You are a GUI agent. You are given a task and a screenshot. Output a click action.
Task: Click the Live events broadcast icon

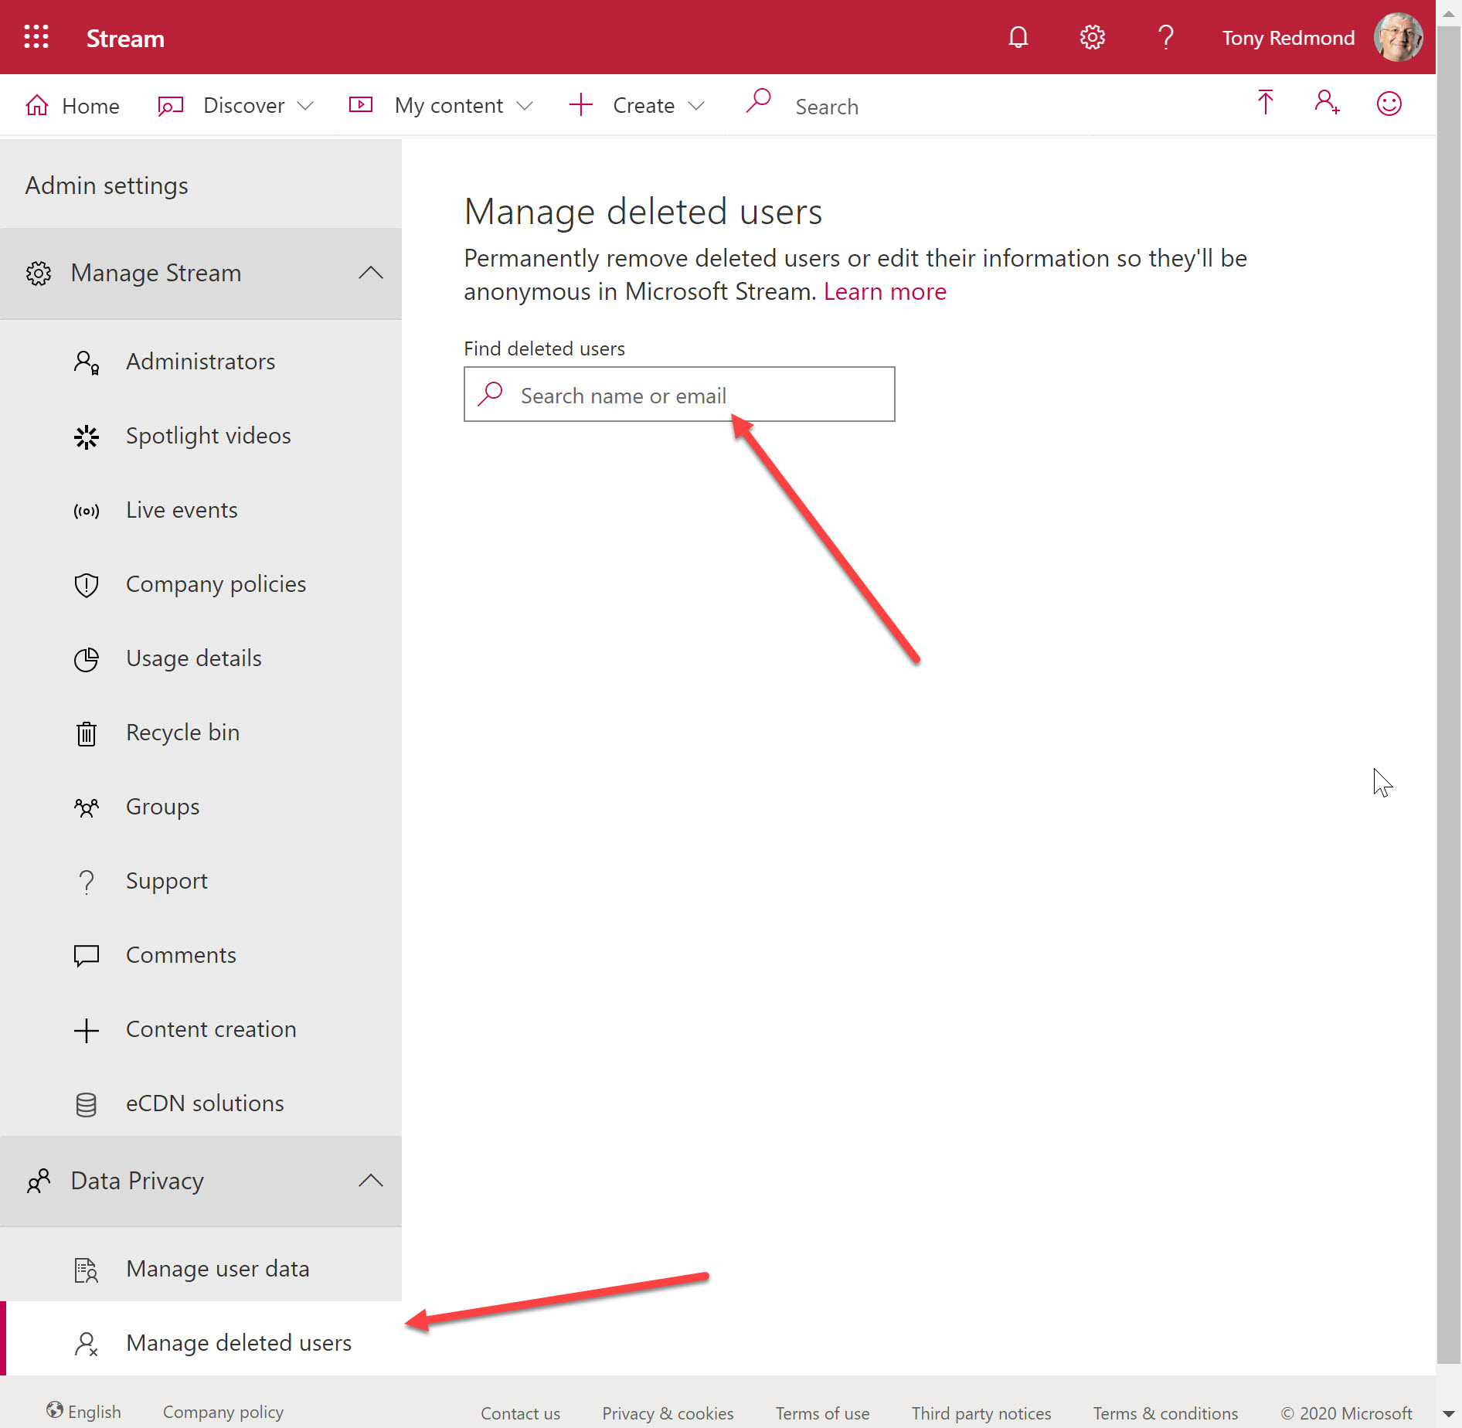click(87, 511)
